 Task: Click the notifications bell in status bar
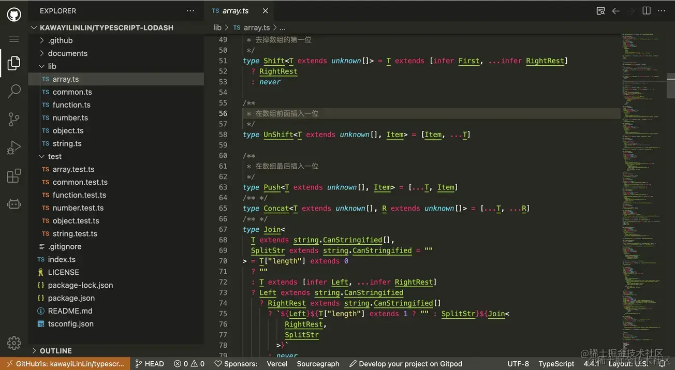pos(662,364)
